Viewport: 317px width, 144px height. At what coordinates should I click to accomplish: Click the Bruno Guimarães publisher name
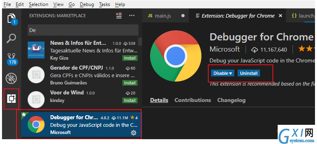[x=69, y=83]
